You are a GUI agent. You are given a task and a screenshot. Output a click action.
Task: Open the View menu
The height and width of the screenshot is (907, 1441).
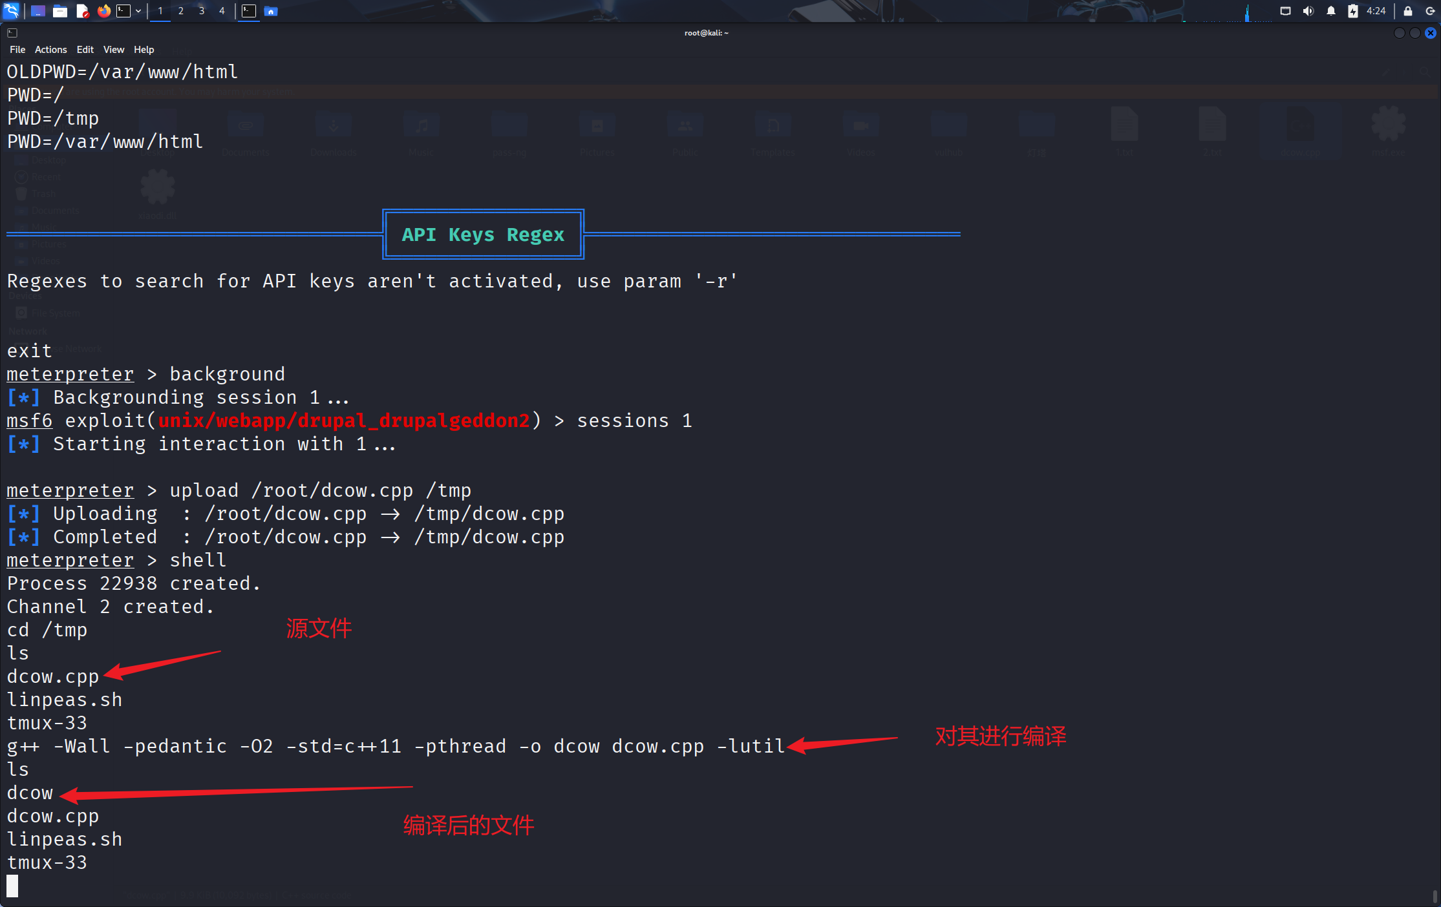[x=114, y=50]
